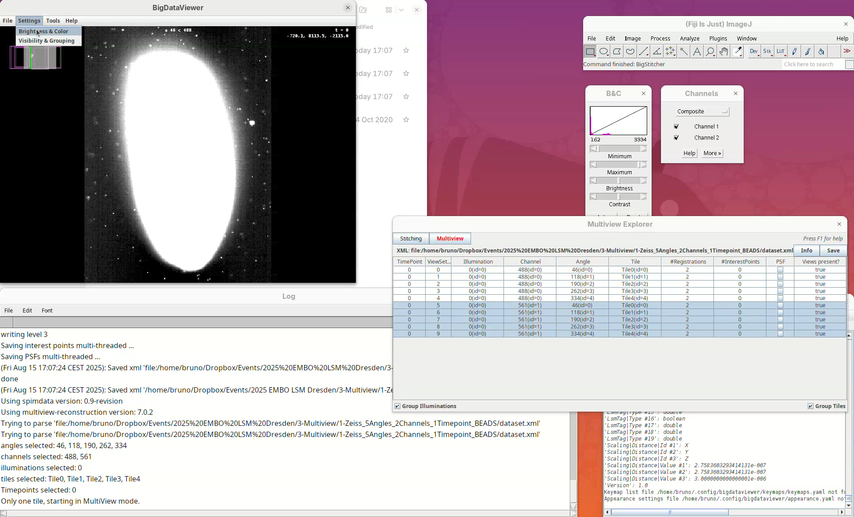Select the Flood Fill tool
The image size is (854, 517).
821,52
